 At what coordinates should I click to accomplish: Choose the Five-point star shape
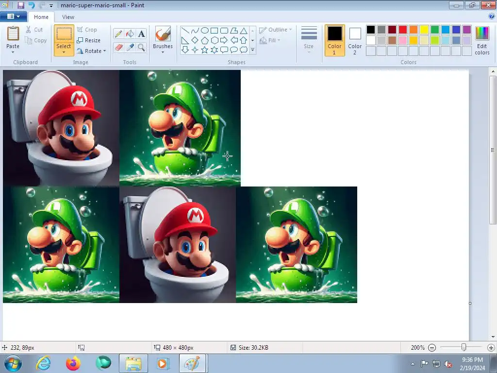(205, 50)
